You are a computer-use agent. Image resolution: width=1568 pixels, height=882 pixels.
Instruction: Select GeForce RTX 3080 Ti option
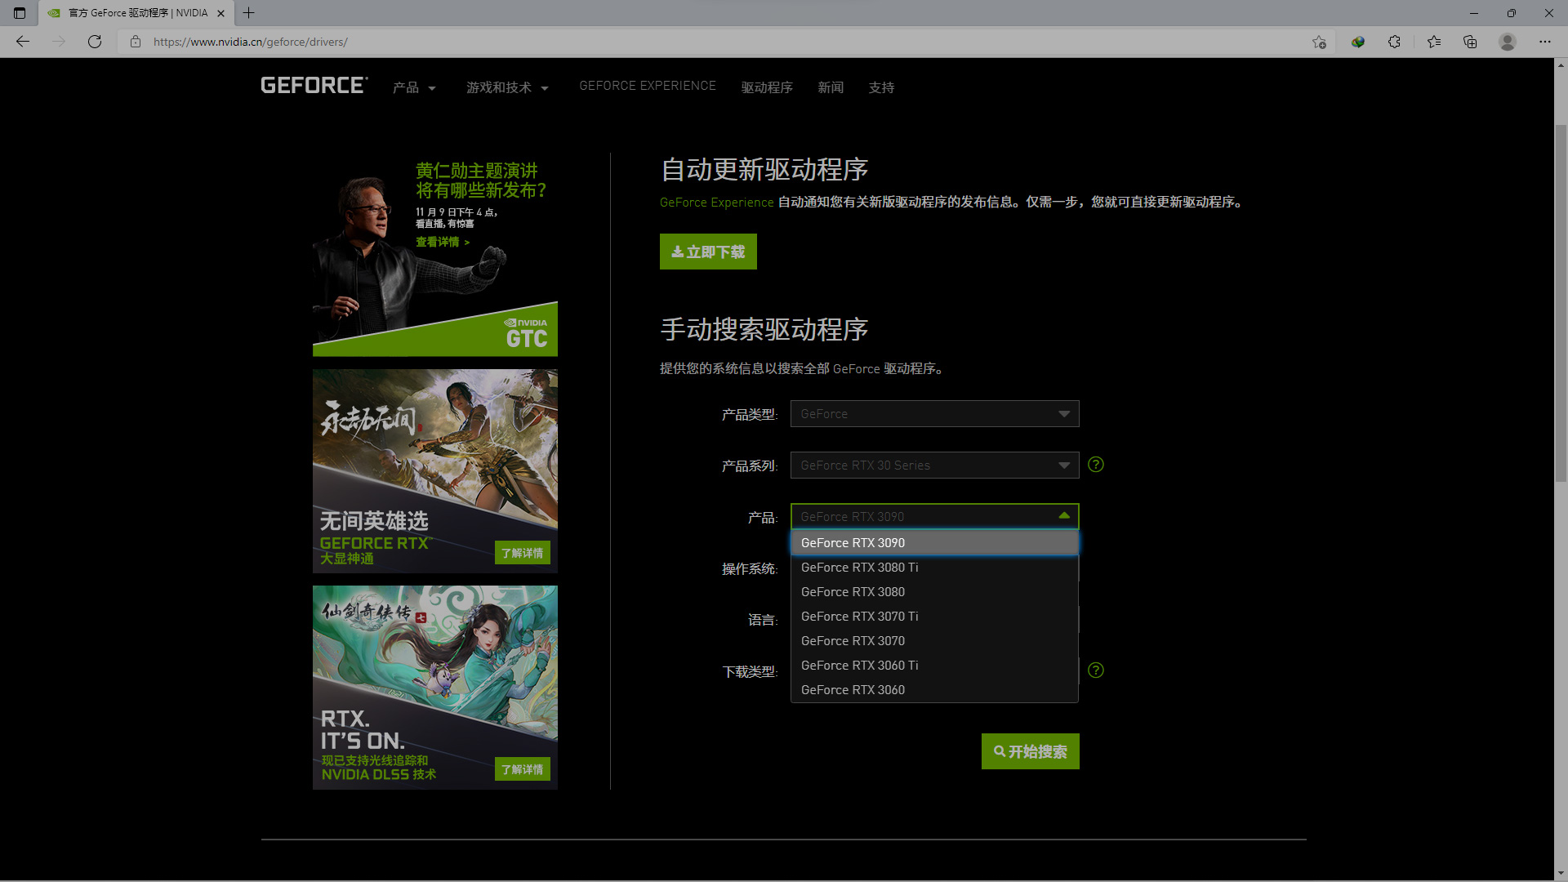(859, 568)
